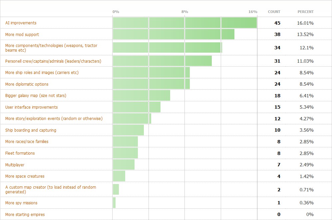Click the PERCENT column header
332x220 pixels.
tap(306, 12)
